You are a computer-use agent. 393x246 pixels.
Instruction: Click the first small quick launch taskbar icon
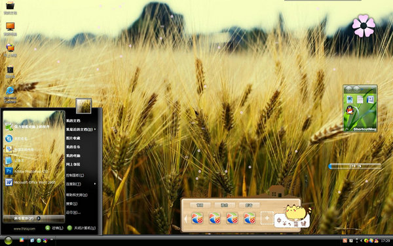32,241
